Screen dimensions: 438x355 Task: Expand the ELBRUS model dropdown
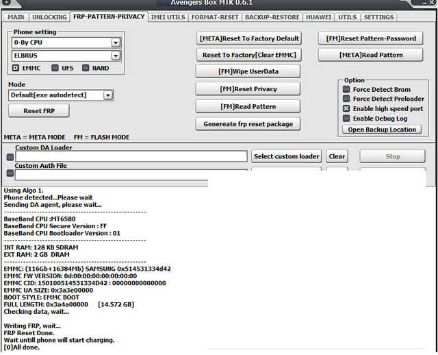pyautogui.click(x=116, y=56)
